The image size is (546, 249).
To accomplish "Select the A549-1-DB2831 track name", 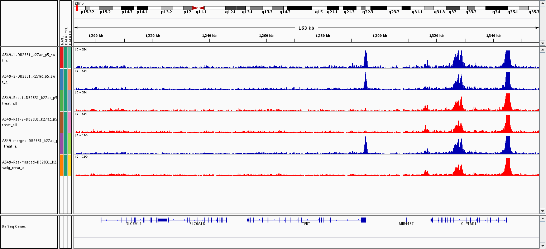I will click(x=29, y=58).
